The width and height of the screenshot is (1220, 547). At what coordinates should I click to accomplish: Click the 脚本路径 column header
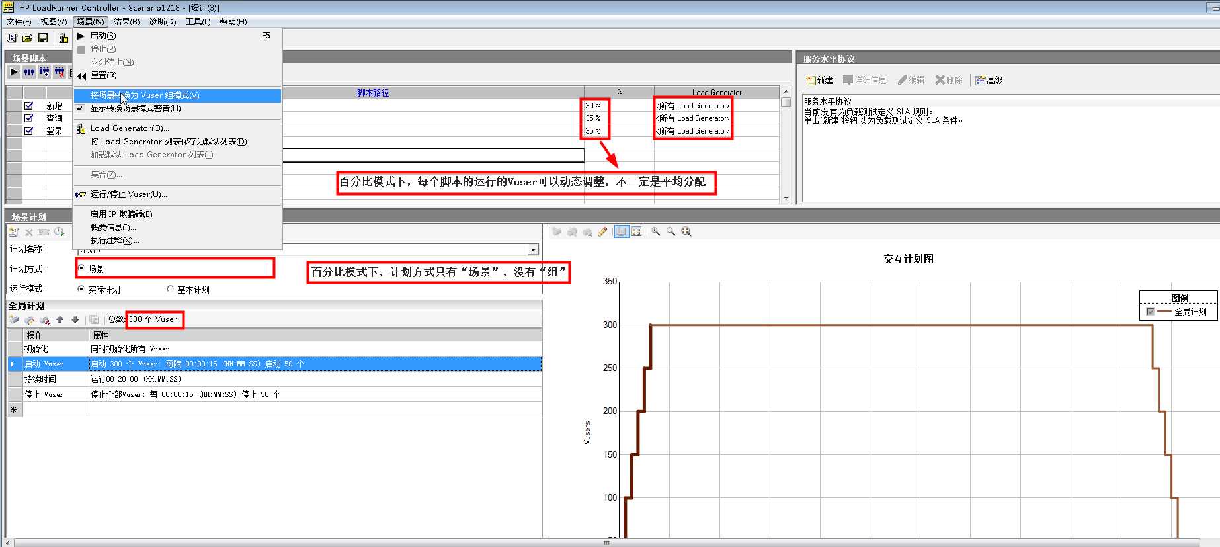373,93
